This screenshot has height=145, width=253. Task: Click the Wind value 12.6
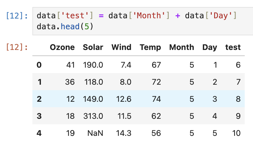pyautogui.click(x=124, y=99)
